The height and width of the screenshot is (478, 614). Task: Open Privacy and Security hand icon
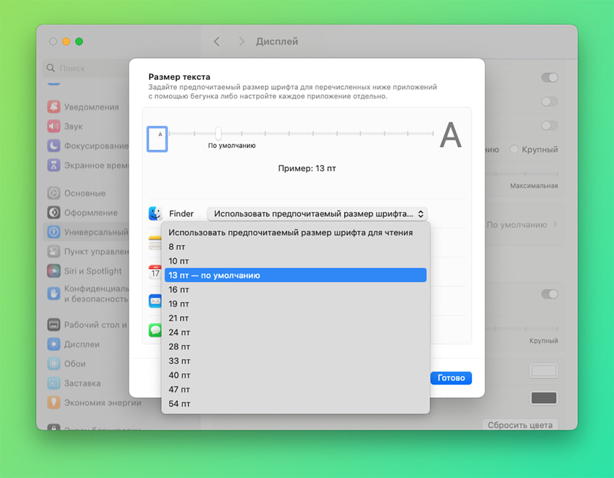pyautogui.click(x=54, y=293)
